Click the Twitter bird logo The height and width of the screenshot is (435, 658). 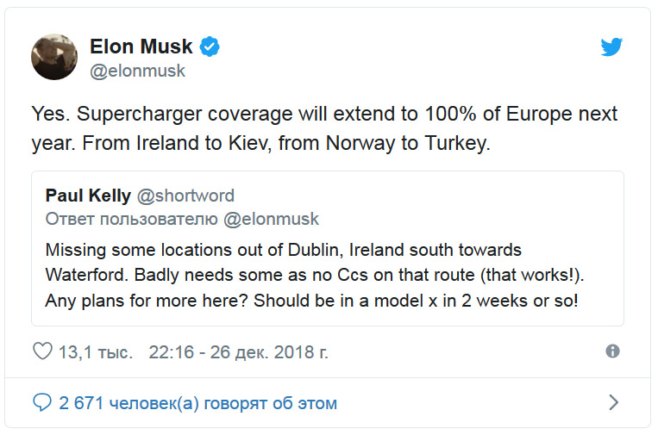(611, 47)
